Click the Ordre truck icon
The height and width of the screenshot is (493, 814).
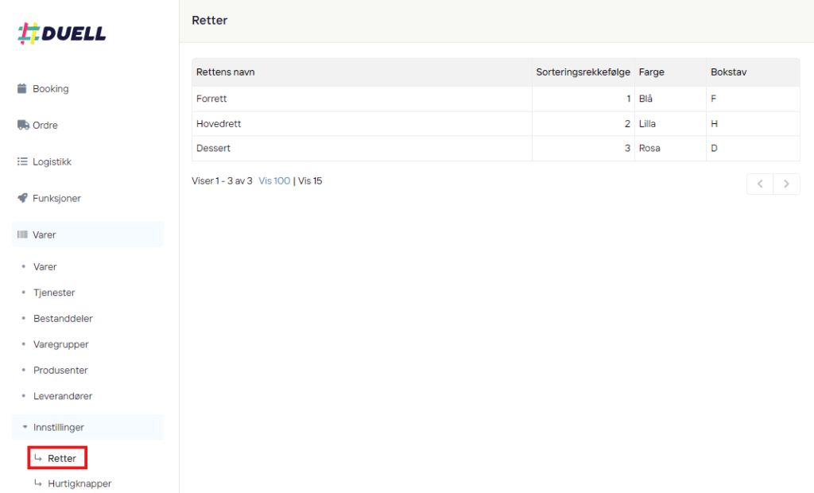point(23,125)
